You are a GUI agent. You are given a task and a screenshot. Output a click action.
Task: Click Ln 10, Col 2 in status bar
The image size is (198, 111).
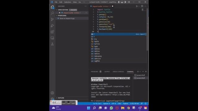(97, 104)
